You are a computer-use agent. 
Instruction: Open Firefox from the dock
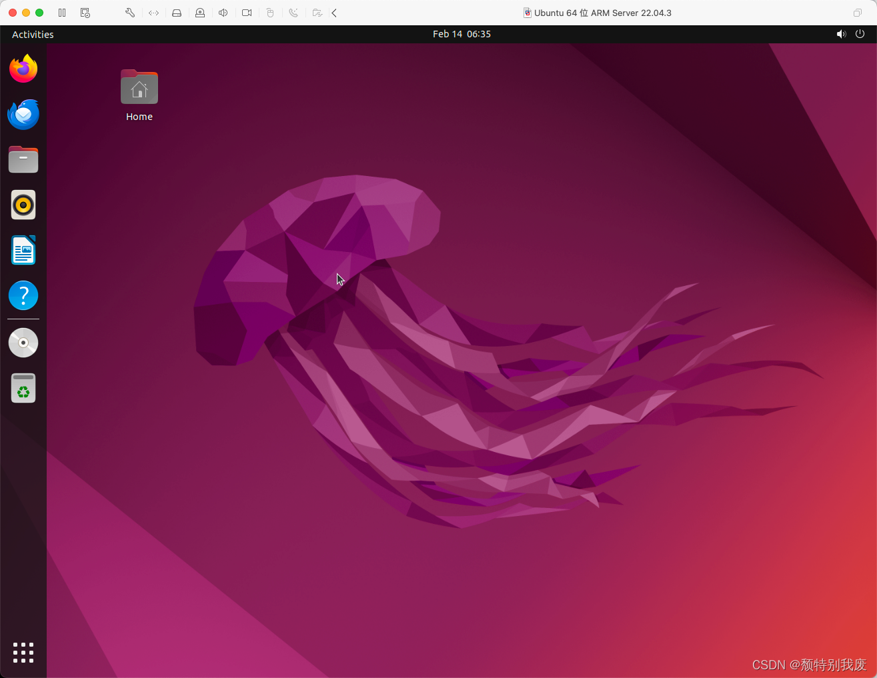[x=23, y=69]
